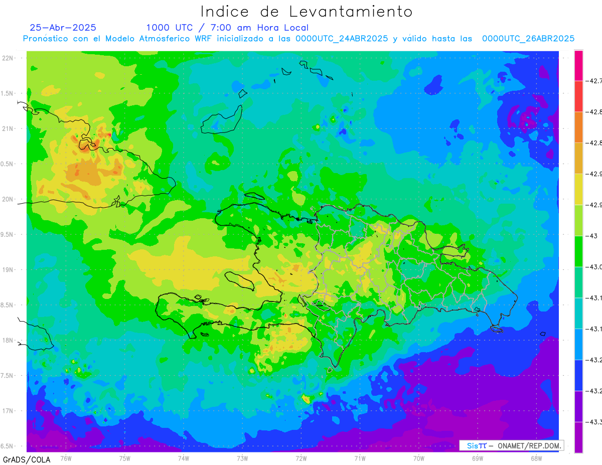Click the "22N" latitude label
Viewport: 602px width, 465px height.
(x=8, y=58)
